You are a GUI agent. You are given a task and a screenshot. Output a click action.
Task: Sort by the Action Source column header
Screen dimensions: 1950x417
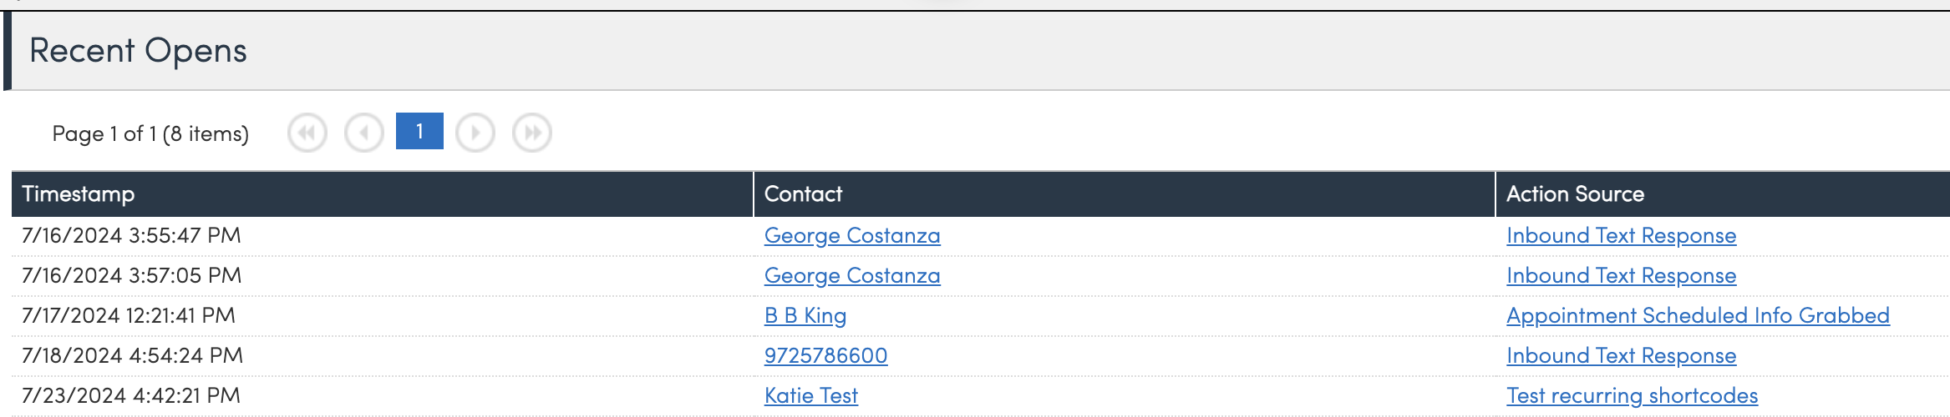coord(1575,194)
